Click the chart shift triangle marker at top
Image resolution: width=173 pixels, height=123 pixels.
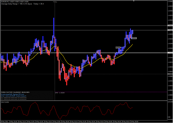pyautogui.click(x=134, y=1)
